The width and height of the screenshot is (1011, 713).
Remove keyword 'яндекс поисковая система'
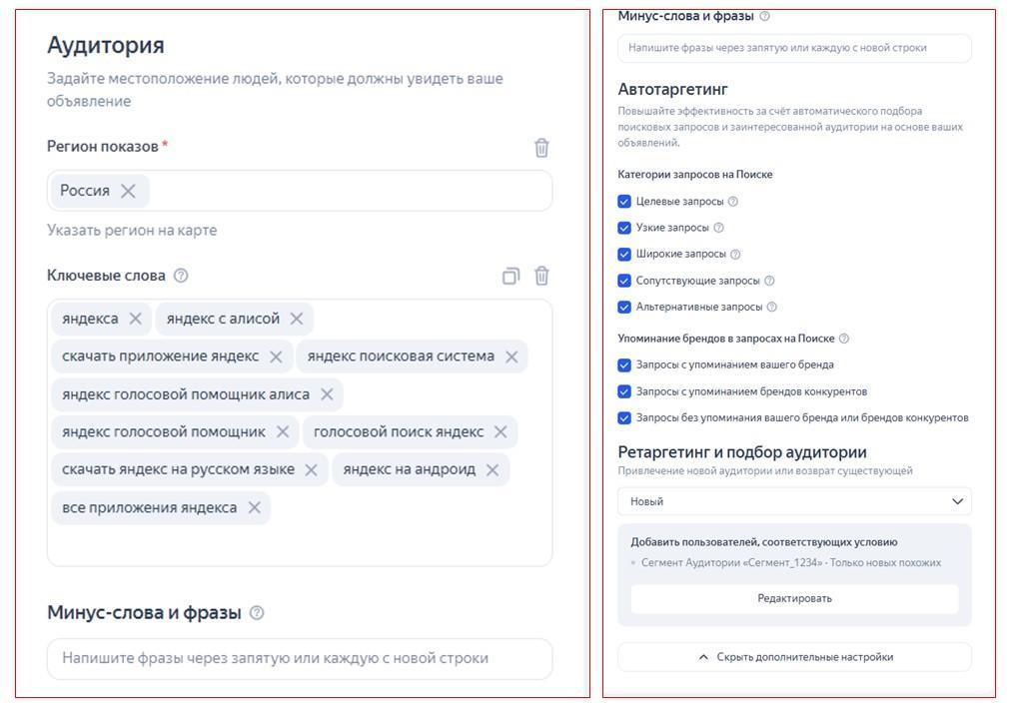[x=511, y=356]
